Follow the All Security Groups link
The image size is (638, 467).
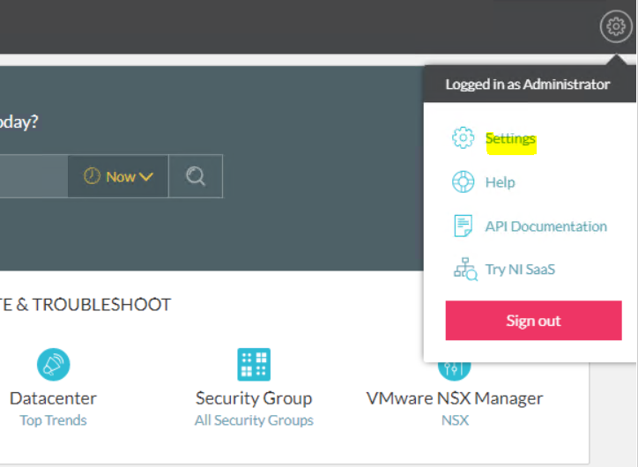(x=254, y=420)
